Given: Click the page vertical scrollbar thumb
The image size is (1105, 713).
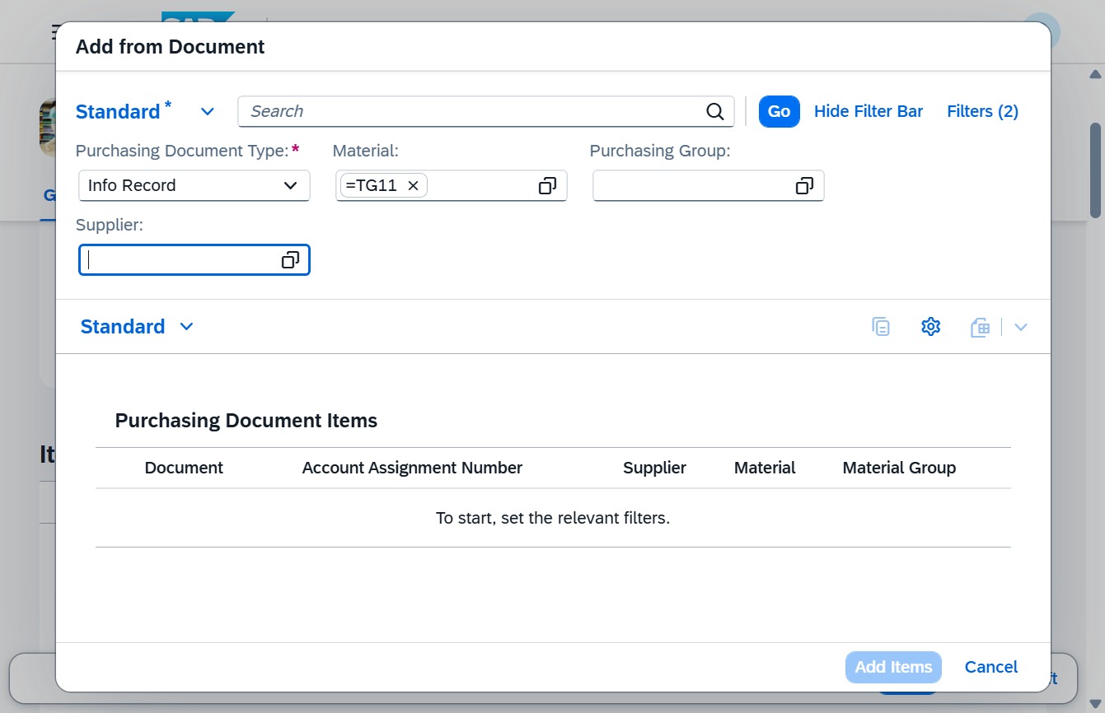Looking at the screenshot, I should pos(1095,171).
